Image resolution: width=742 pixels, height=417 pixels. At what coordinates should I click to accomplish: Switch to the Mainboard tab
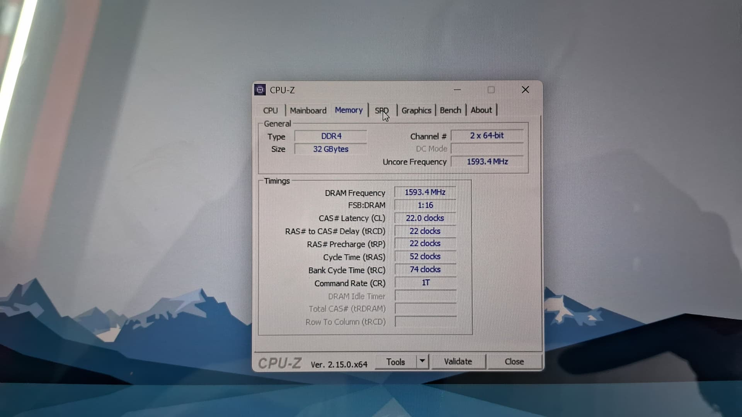[x=308, y=110]
